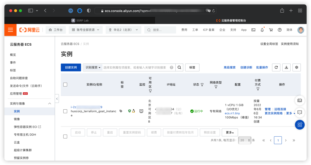Tick the huocorp_terraform_goat instance checkbox
The image size is (311, 165).
pyautogui.click(x=65, y=111)
